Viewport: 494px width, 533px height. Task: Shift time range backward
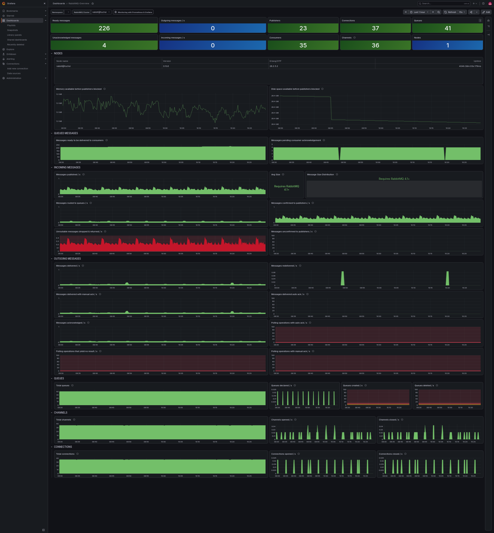pyautogui.click(x=406, y=12)
